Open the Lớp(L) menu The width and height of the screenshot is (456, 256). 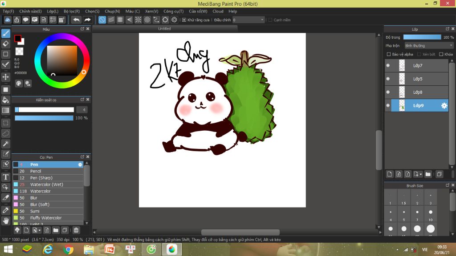(53, 11)
